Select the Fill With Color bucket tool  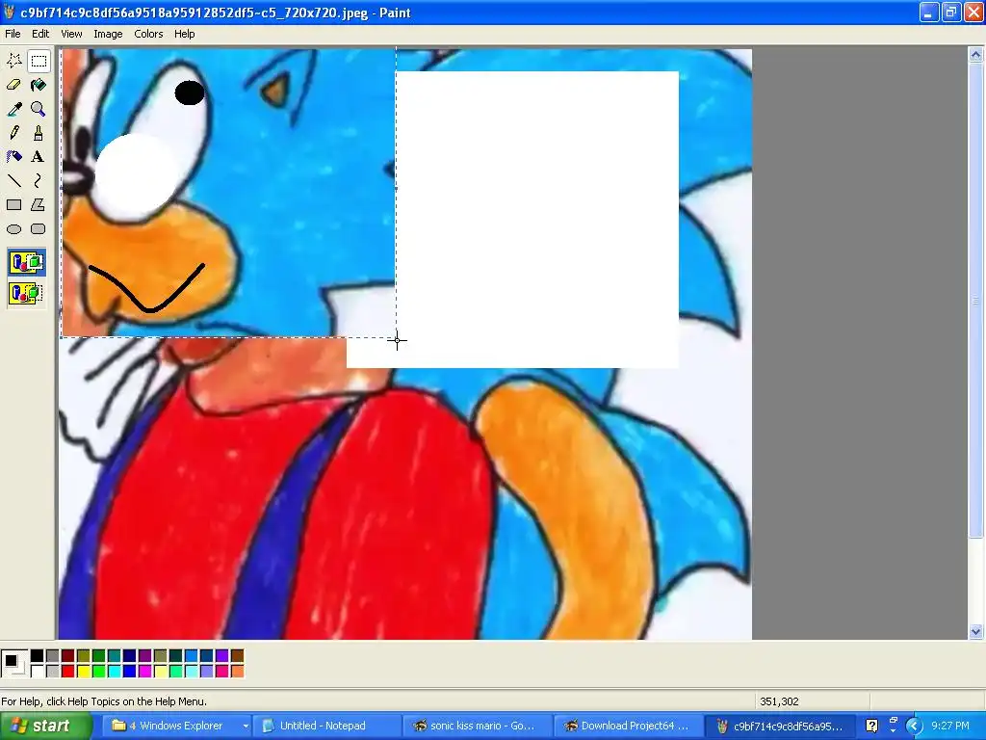click(x=39, y=85)
